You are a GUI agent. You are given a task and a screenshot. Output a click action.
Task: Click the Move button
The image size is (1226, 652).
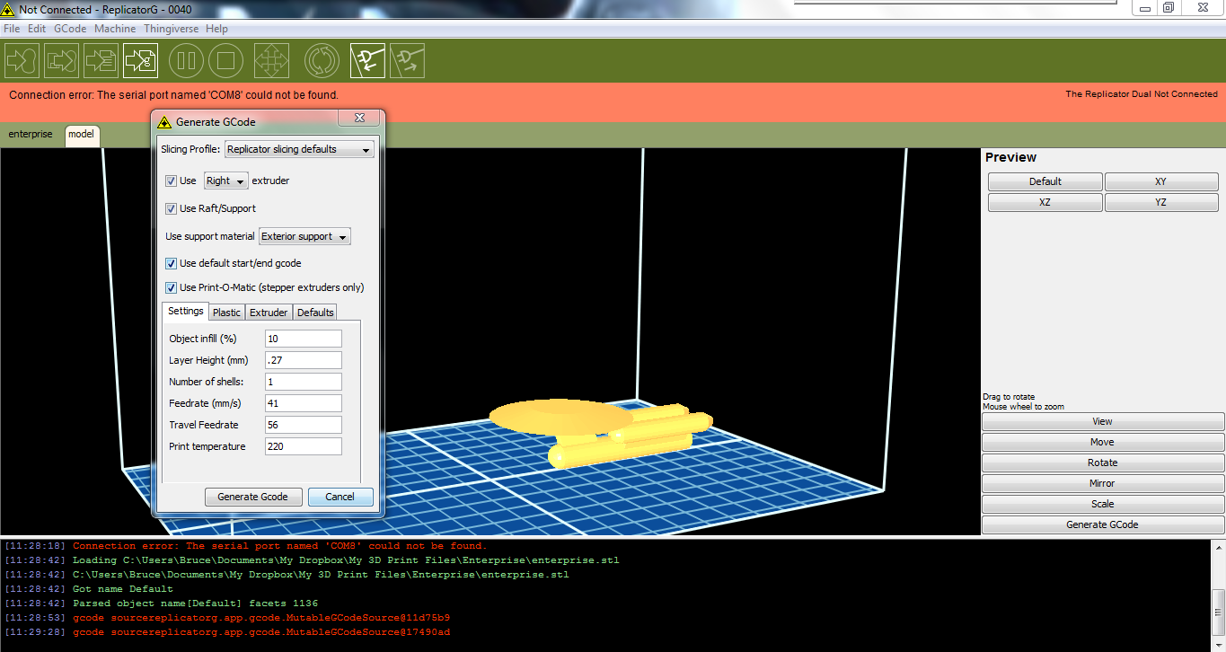pyautogui.click(x=1103, y=442)
